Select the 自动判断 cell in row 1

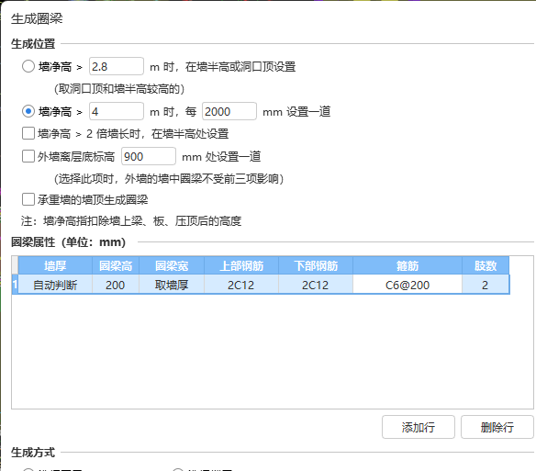tap(55, 285)
